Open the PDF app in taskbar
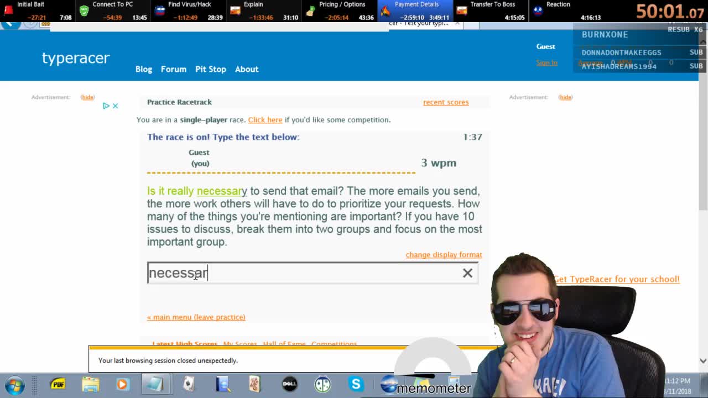 pyautogui.click(x=58, y=384)
